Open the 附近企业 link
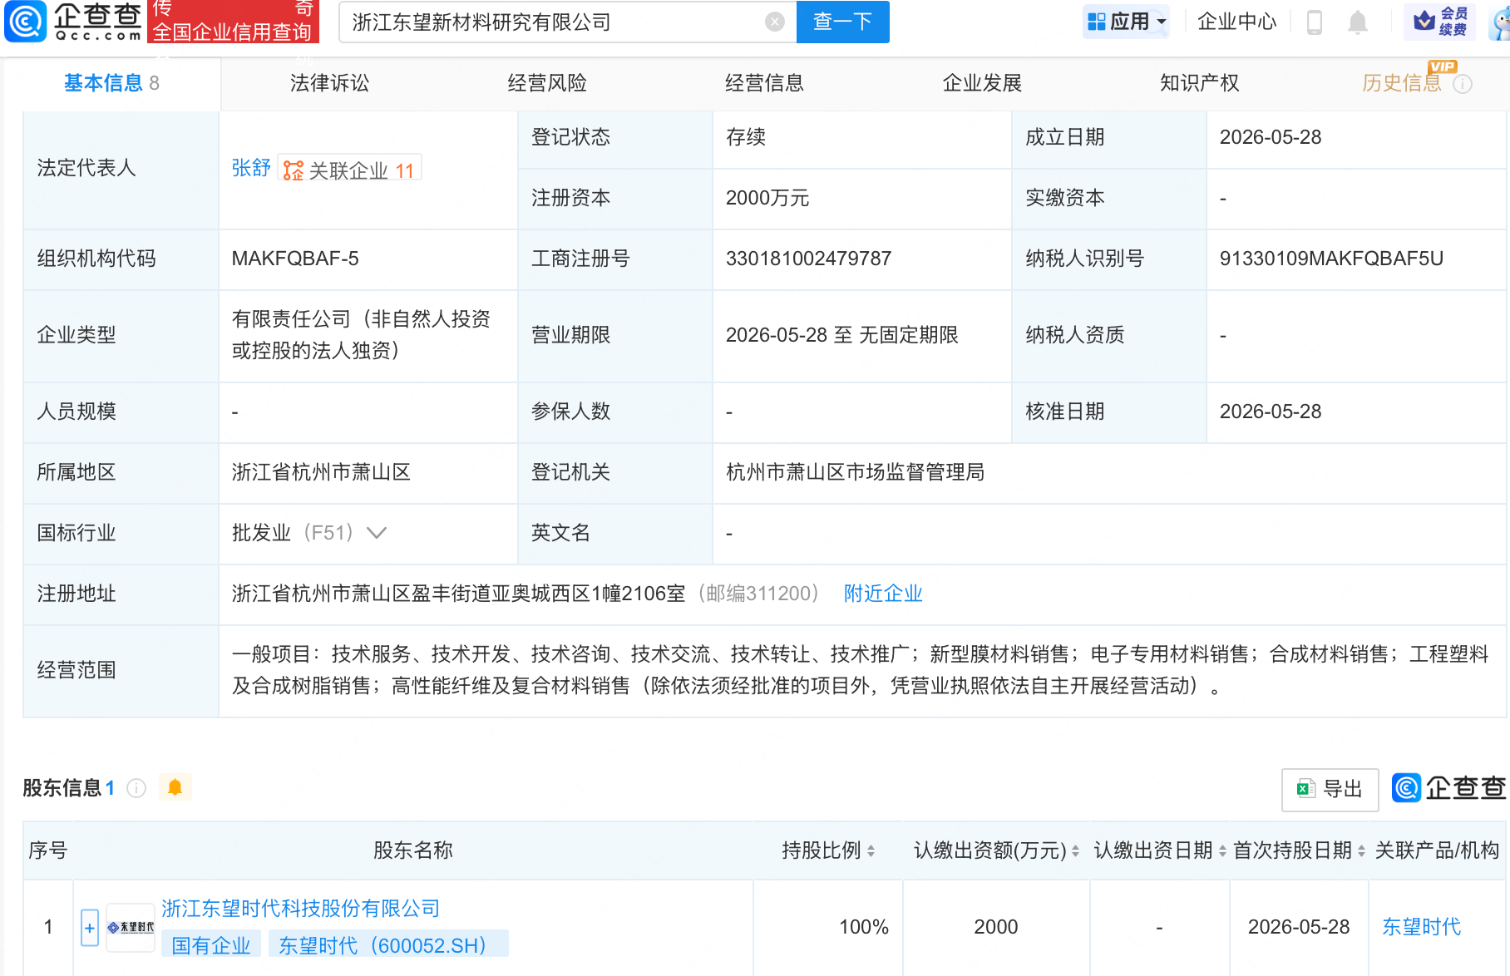1510x976 pixels. coord(883,594)
